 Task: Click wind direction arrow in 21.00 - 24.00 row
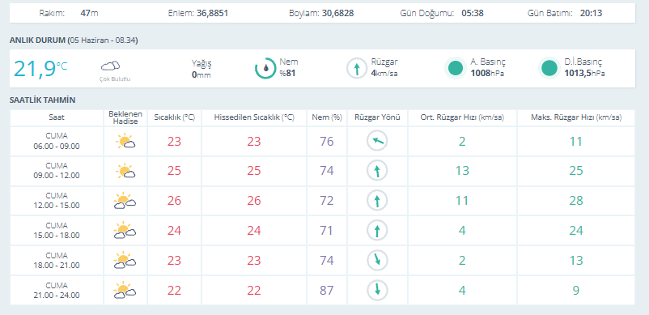coord(377,290)
